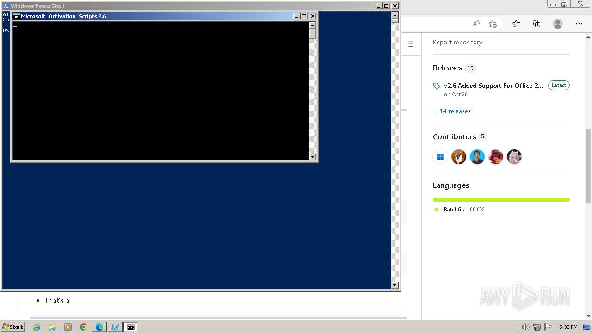
Task: Switch to cmd console taskbar button
Action: click(x=131, y=327)
